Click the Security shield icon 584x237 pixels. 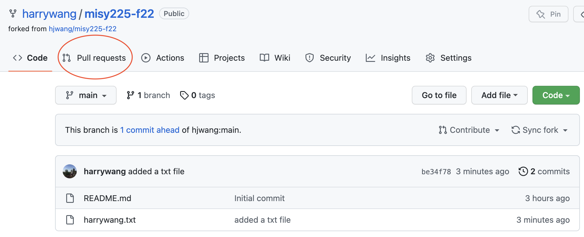pyautogui.click(x=310, y=58)
